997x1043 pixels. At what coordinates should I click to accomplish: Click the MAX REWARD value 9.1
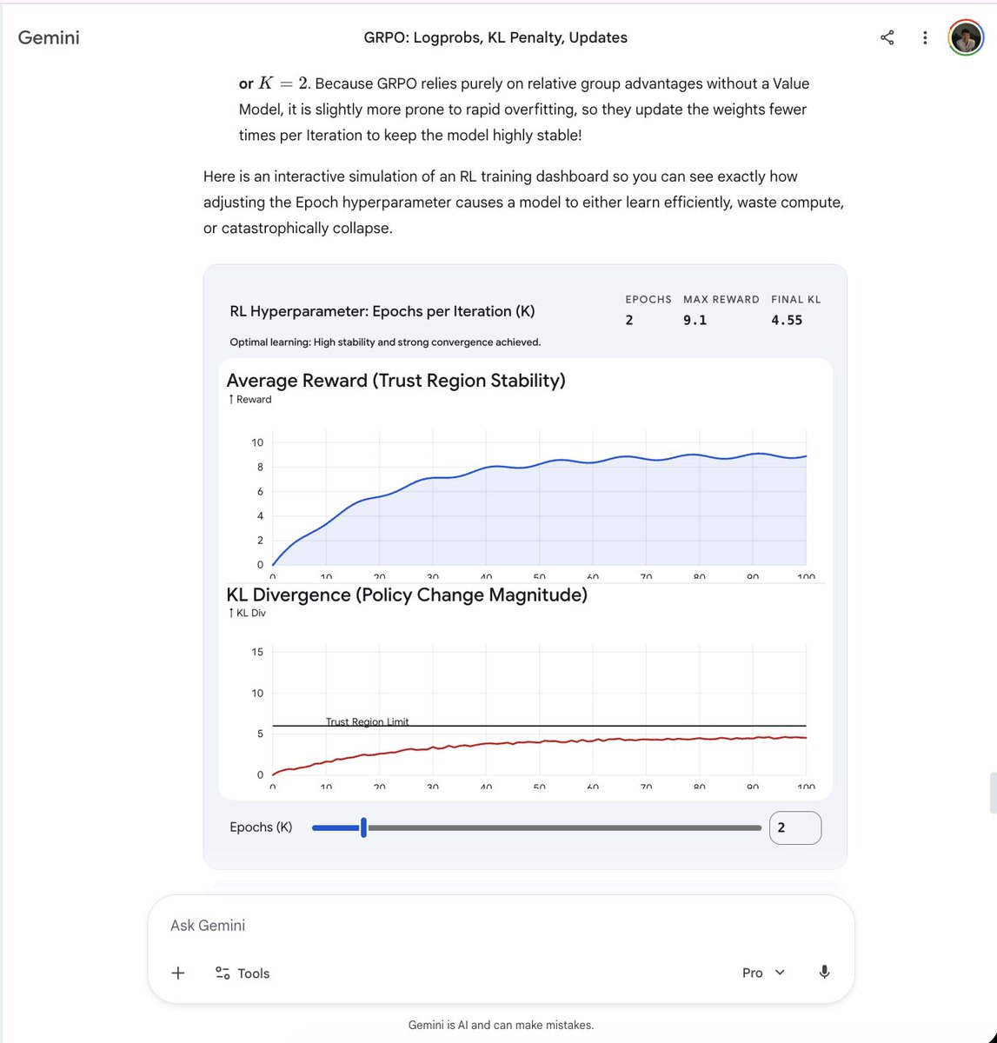point(695,320)
